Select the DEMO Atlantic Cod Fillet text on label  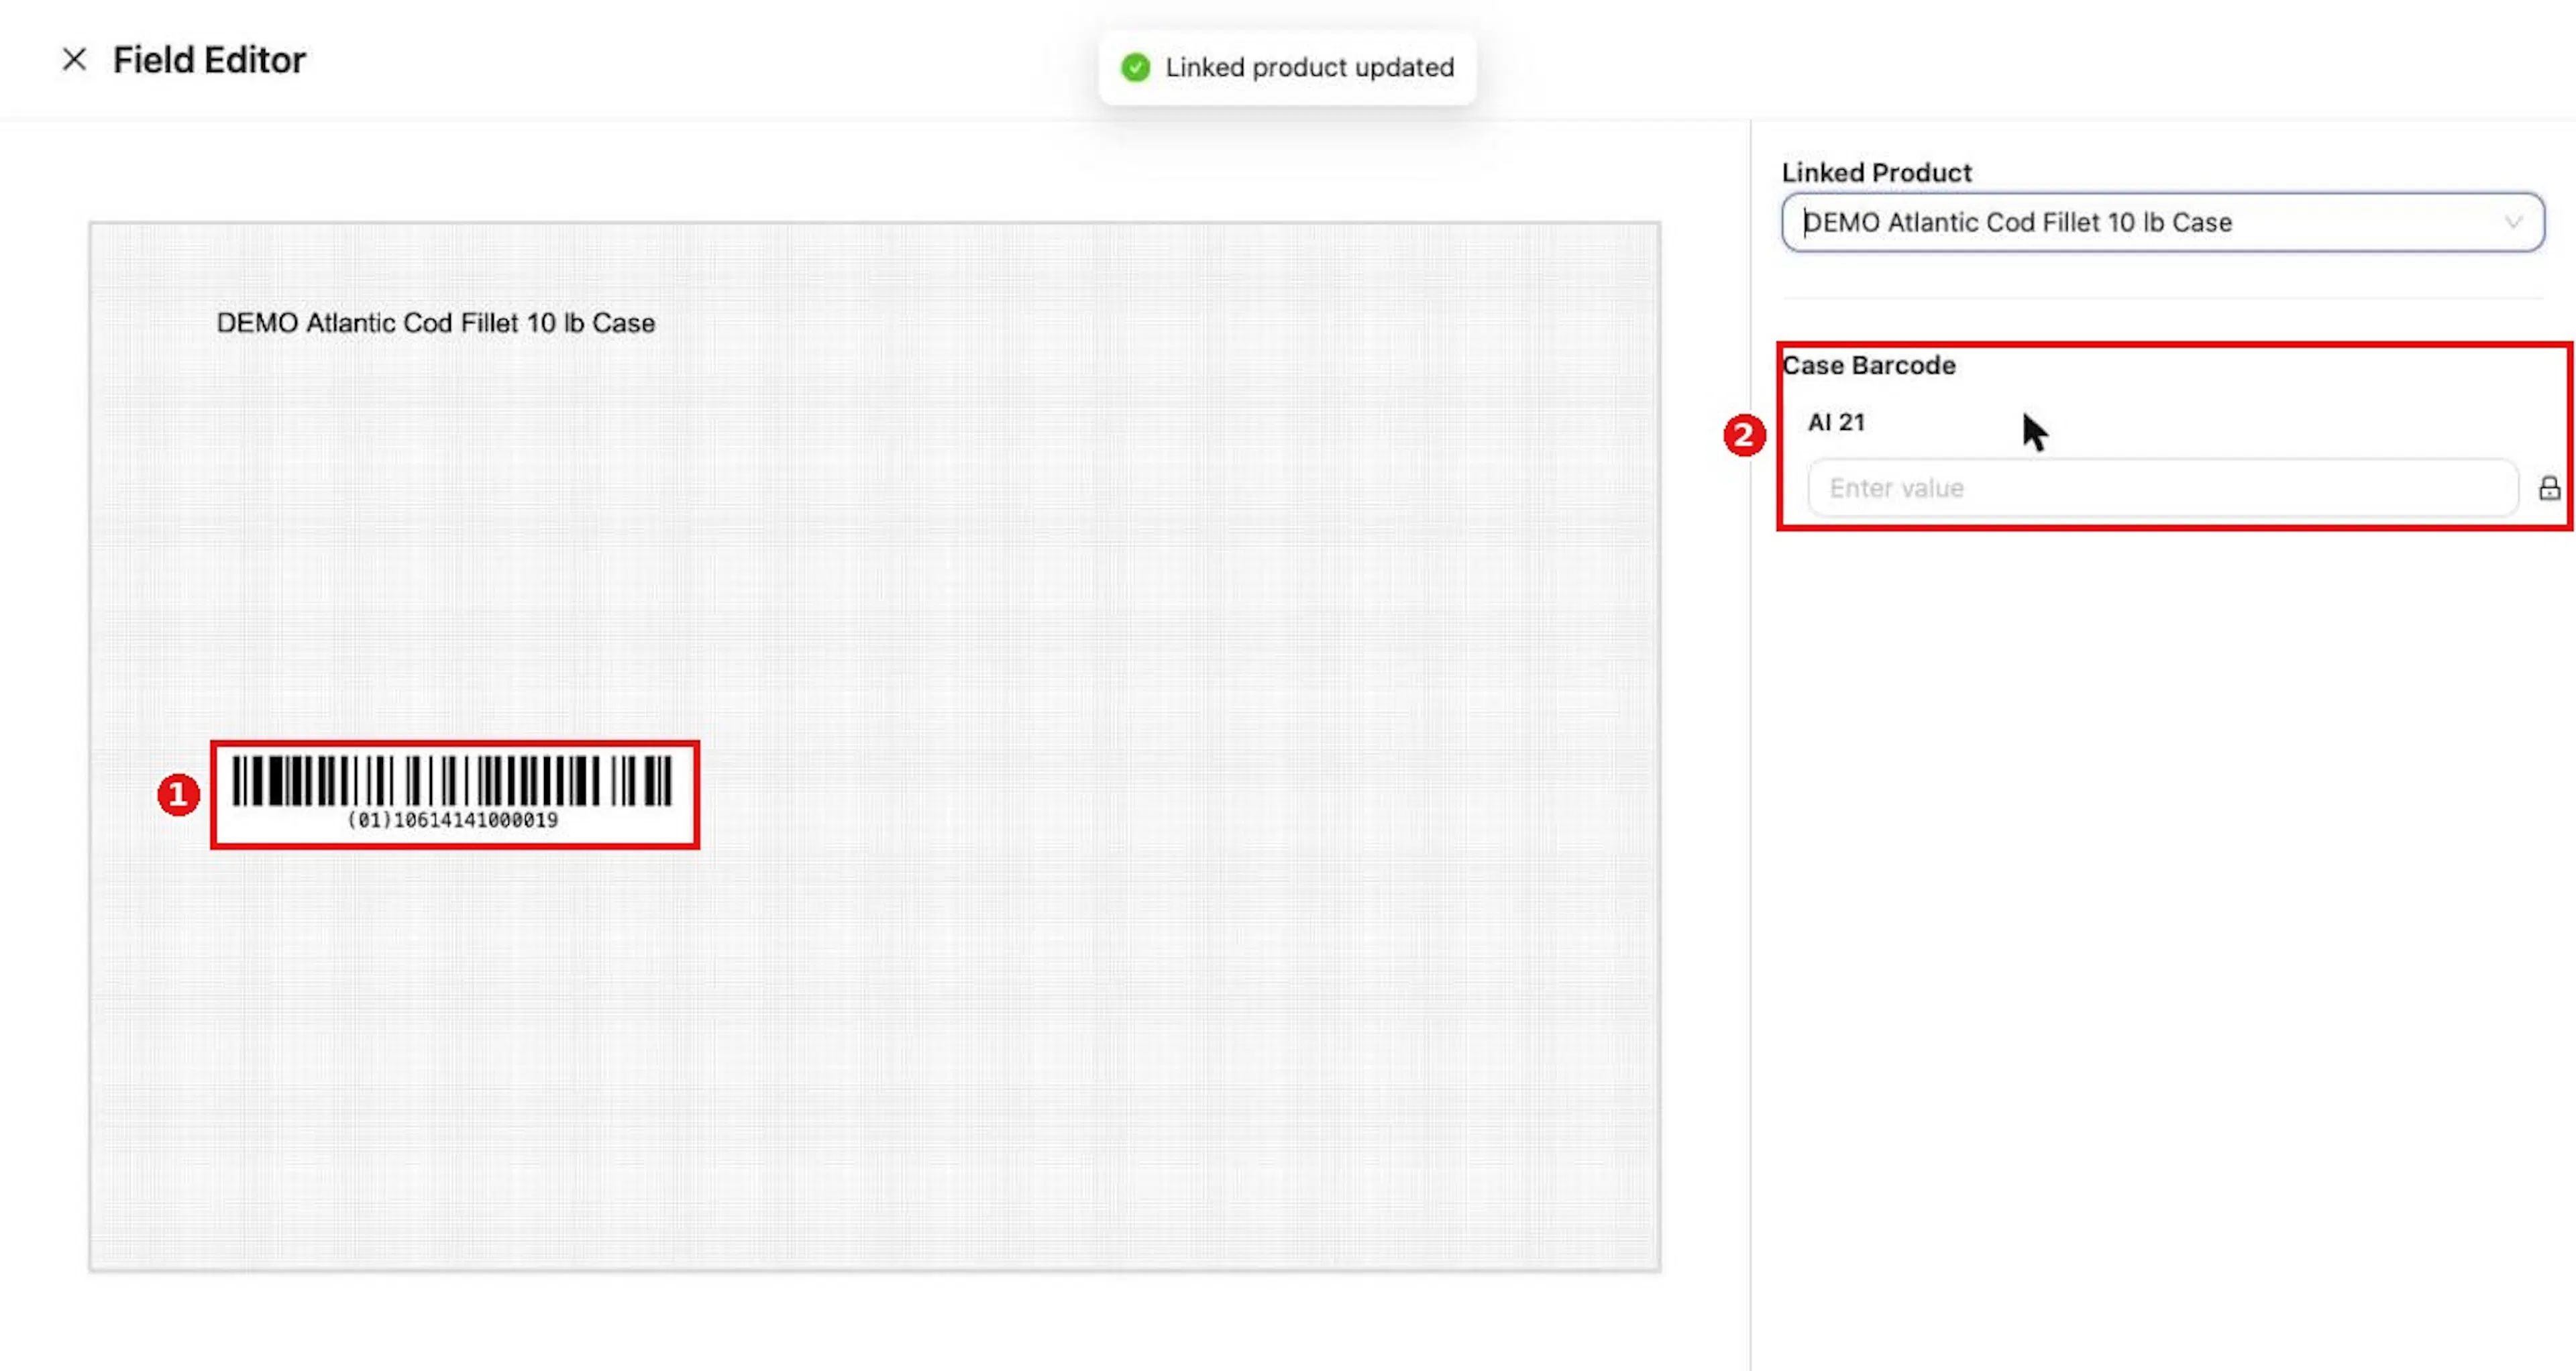point(435,323)
